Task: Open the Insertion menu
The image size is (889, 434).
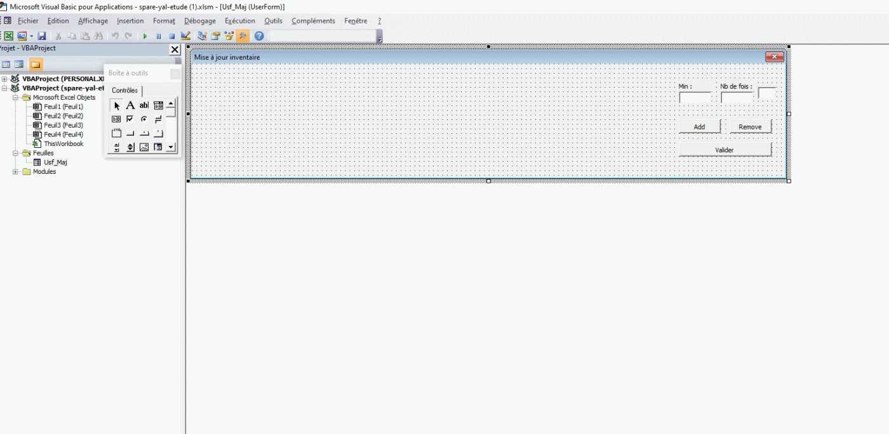Action: click(130, 21)
